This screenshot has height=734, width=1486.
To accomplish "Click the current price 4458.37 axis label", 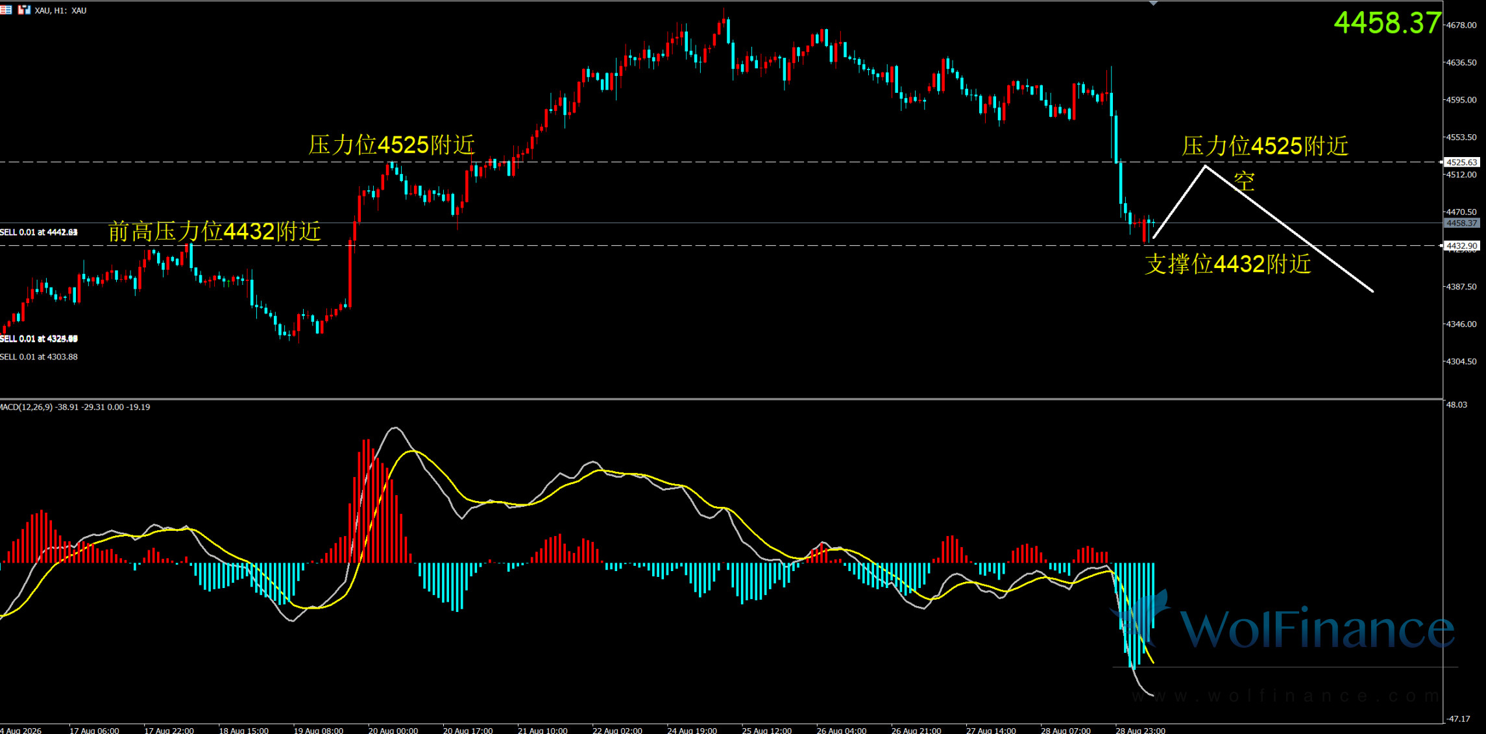I will pos(1463,223).
